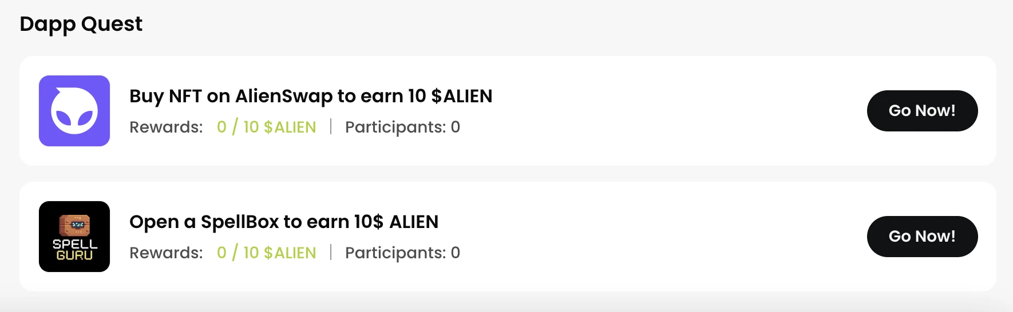
Task: Open the Open a SpellBox quest title
Action: click(x=283, y=222)
